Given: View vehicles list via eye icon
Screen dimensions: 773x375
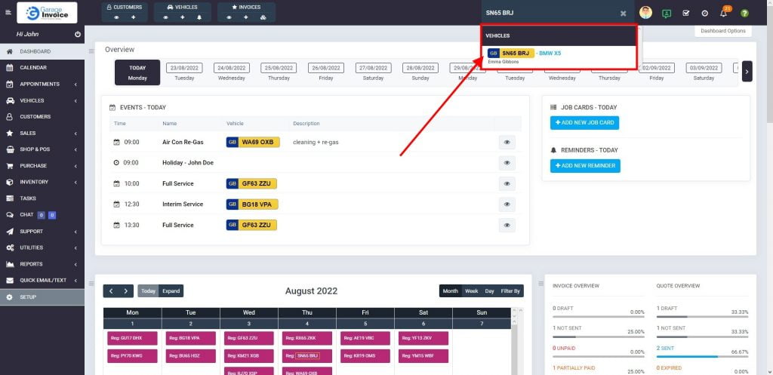Looking at the screenshot, I should pyautogui.click(x=166, y=17).
